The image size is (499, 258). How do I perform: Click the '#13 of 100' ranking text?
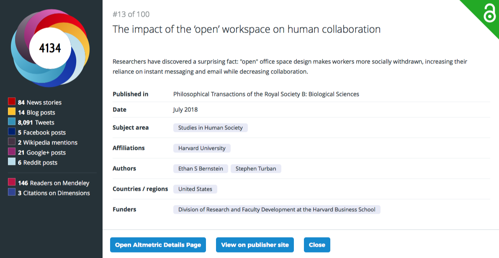pyautogui.click(x=131, y=14)
